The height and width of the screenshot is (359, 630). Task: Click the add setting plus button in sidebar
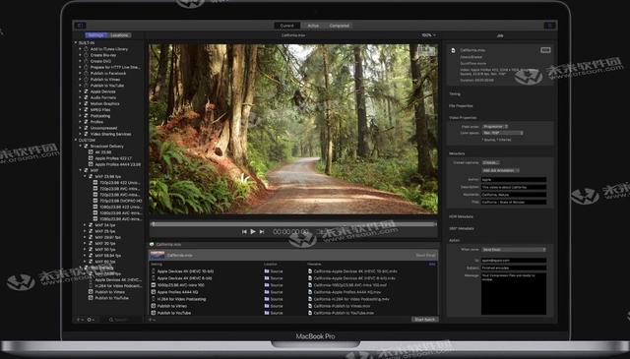pyautogui.click(x=79, y=320)
